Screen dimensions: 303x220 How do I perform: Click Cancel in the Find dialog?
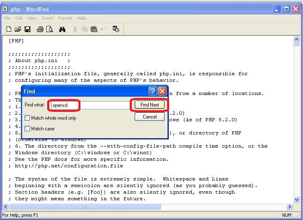pos(149,117)
